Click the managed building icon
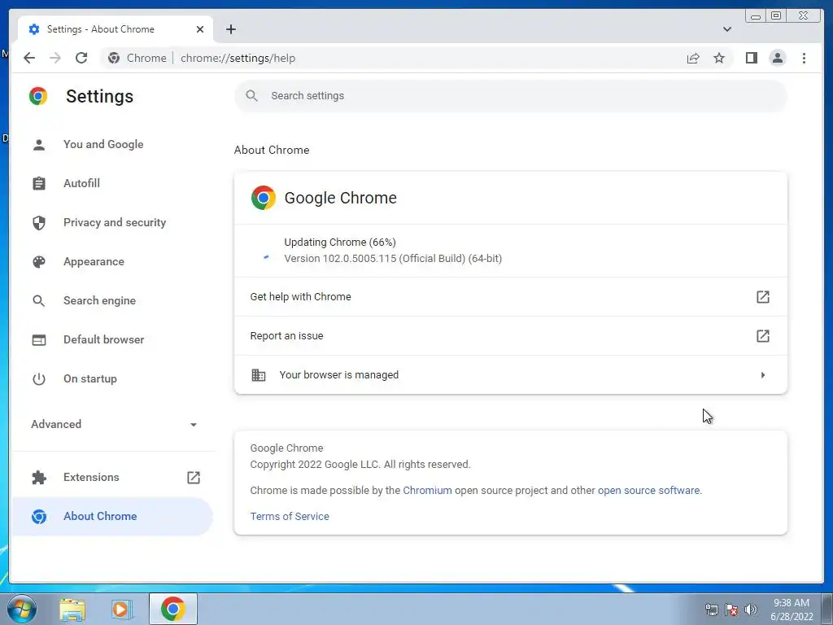 (x=258, y=374)
